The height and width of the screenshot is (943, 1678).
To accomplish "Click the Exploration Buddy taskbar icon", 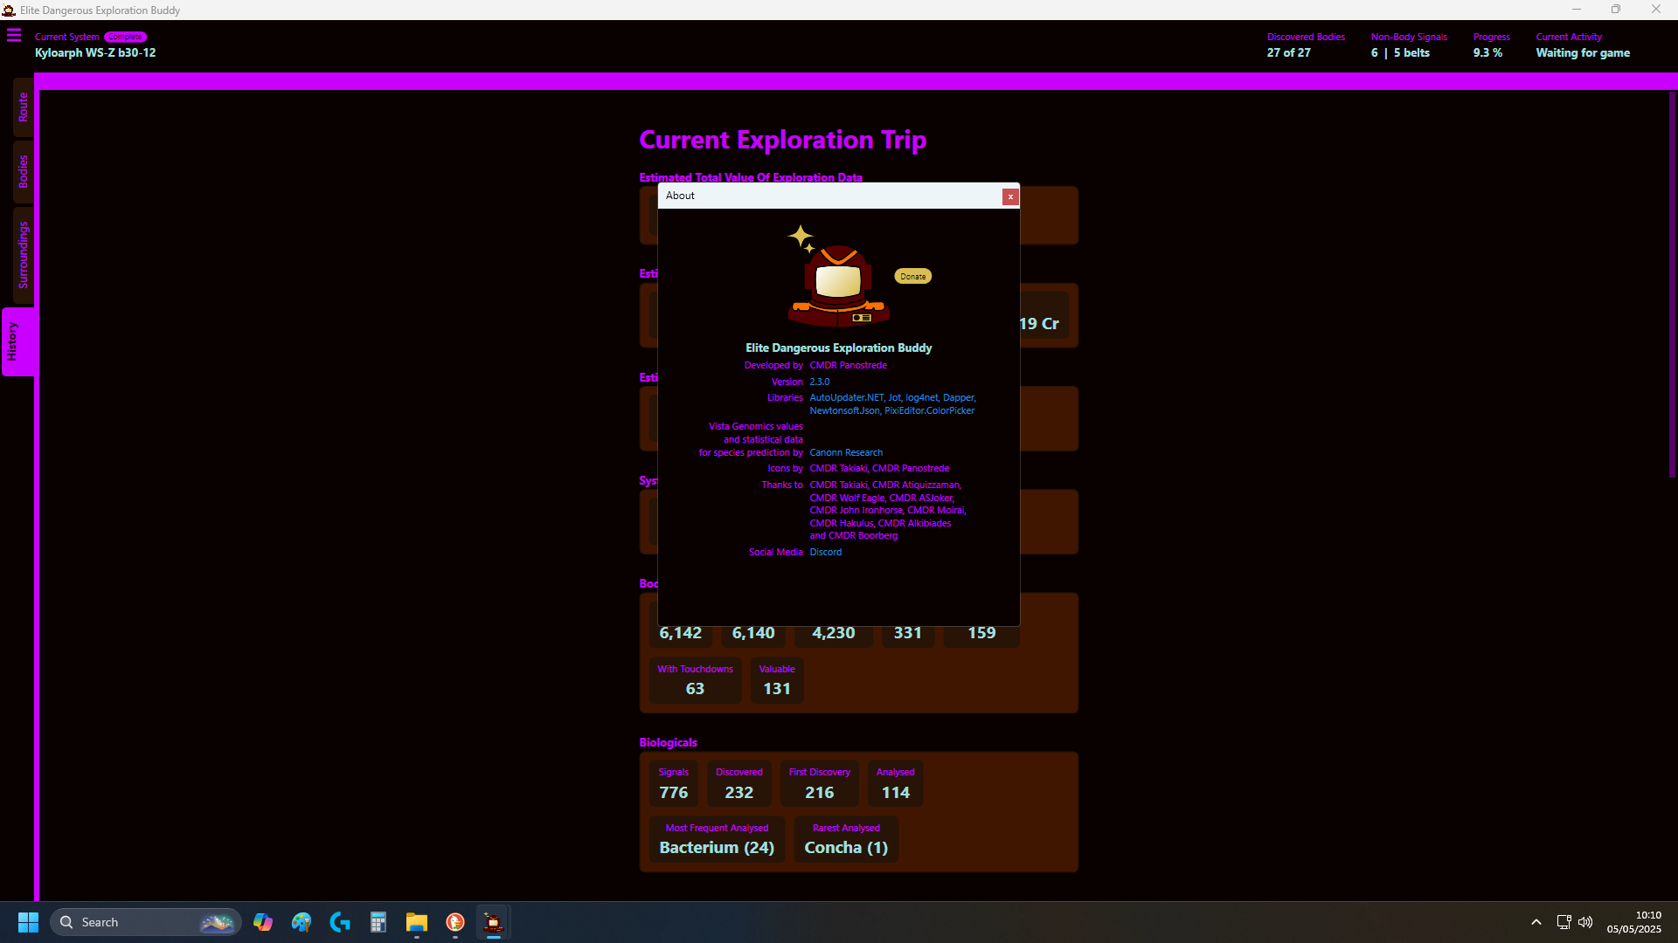I will [494, 922].
